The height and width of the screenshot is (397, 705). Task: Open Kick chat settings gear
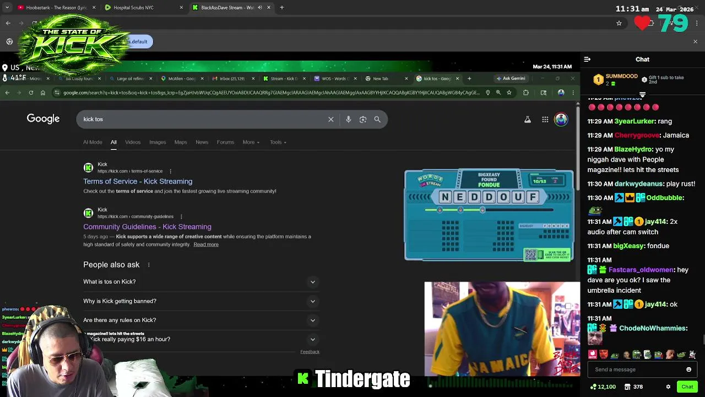click(668, 387)
